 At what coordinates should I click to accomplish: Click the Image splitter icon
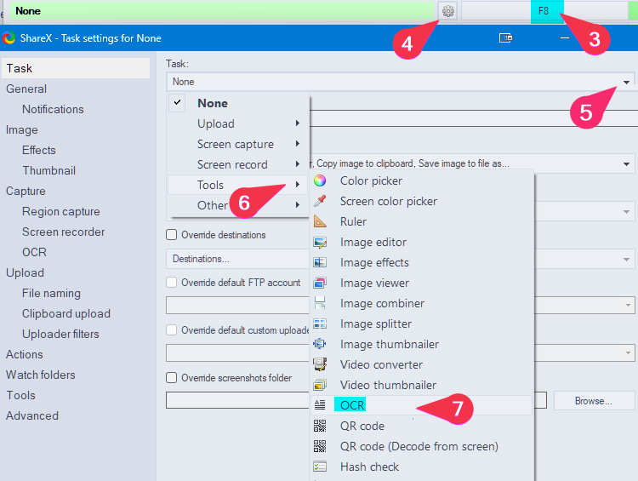pos(320,324)
